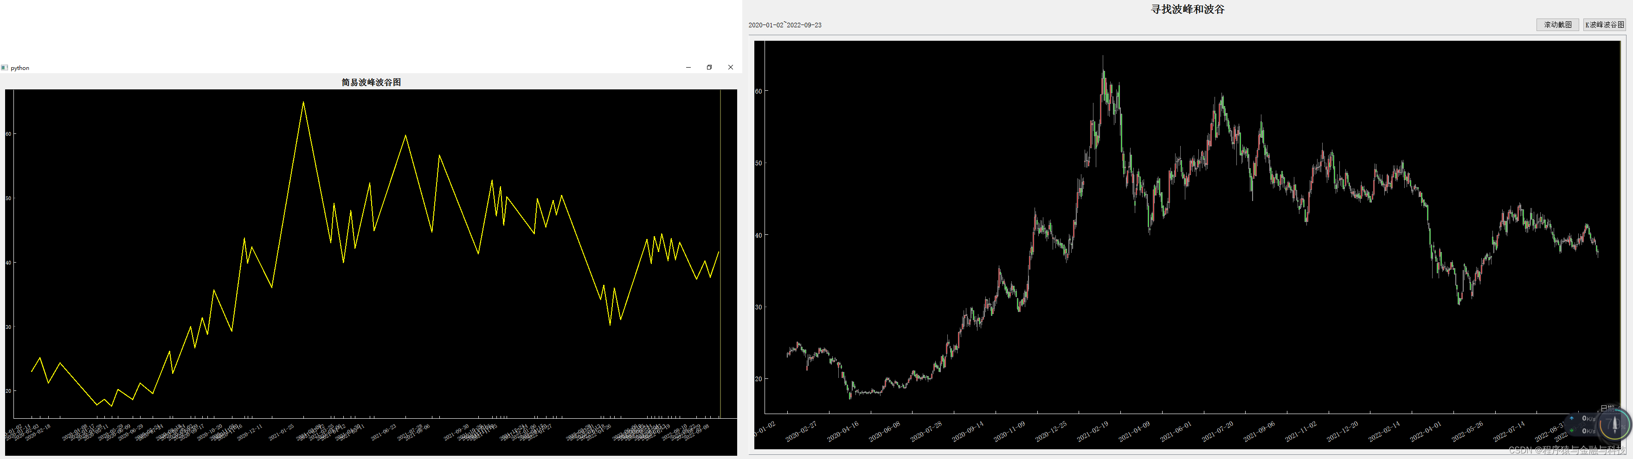Click the 2022-05-26 date tick on candlestick chart
The width and height of the screenshot is (1633, 459).
tap(1467, 431)
